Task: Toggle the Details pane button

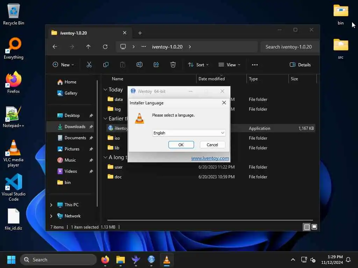Action: (300, 65)
